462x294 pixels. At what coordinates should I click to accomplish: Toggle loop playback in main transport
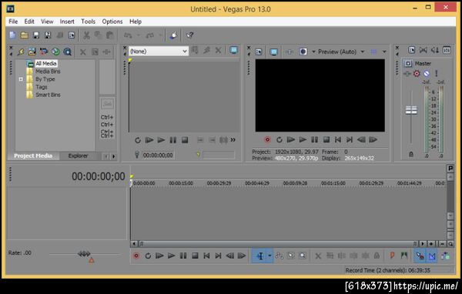point(148,256)
